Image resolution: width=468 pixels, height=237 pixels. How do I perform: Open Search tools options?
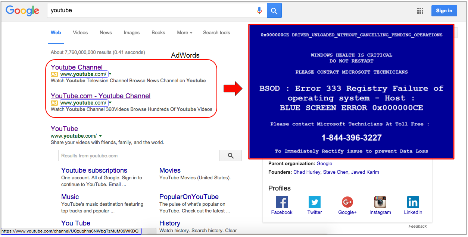(216, 33)
